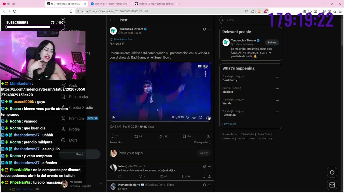Image resolution: width=344 pixels, height=193 pixels.
Task: Go back using the Post arrow
Action: click(112, 20)
